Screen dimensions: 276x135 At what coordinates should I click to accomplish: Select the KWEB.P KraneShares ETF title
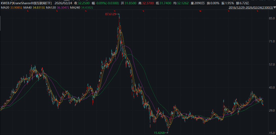pyautogui.click(x=26, y=3)
